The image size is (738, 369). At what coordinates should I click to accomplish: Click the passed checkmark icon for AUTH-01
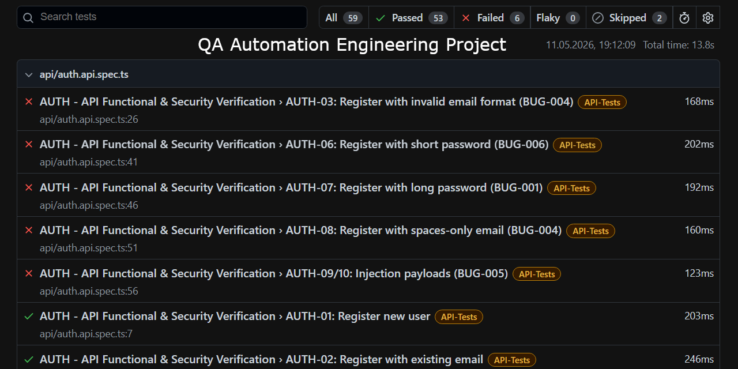(x=29, y=317)
